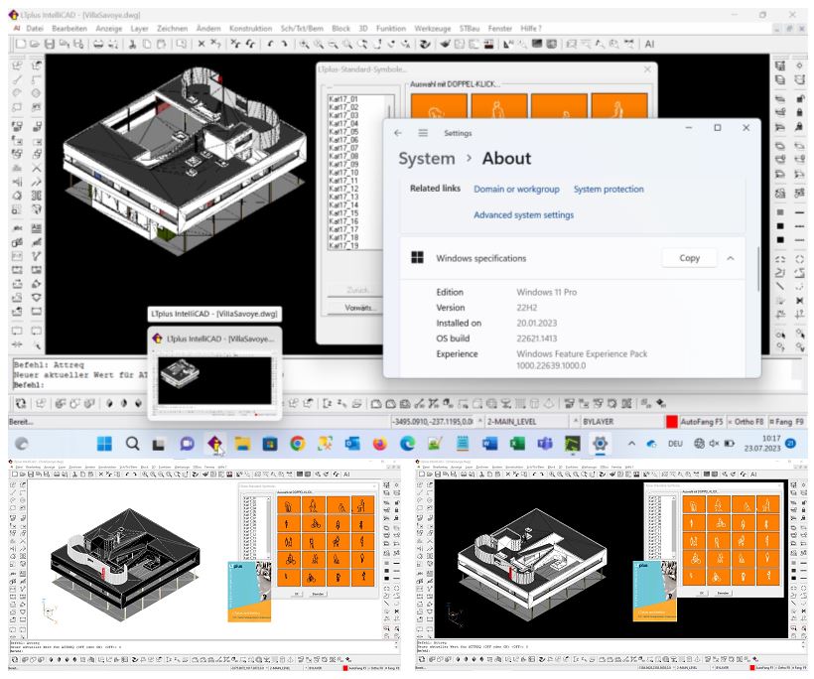Image resolution: width=814 pixels, height=679 pixels.
Task: Select Kat17_05 in symbol list
Action: click(343, 131)
